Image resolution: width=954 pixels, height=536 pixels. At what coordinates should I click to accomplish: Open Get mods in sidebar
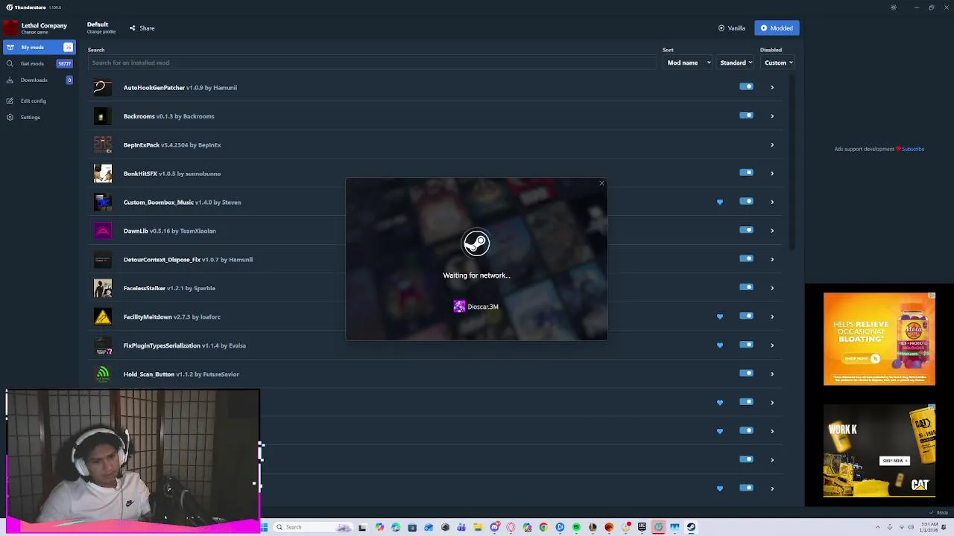tap(39, 64)
